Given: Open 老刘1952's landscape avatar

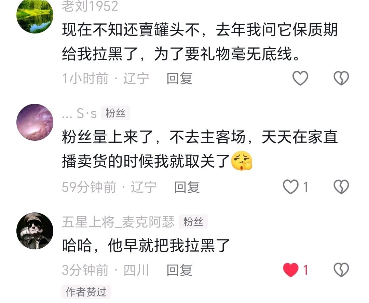Looking at the screenshot, I should coord(35,15).
